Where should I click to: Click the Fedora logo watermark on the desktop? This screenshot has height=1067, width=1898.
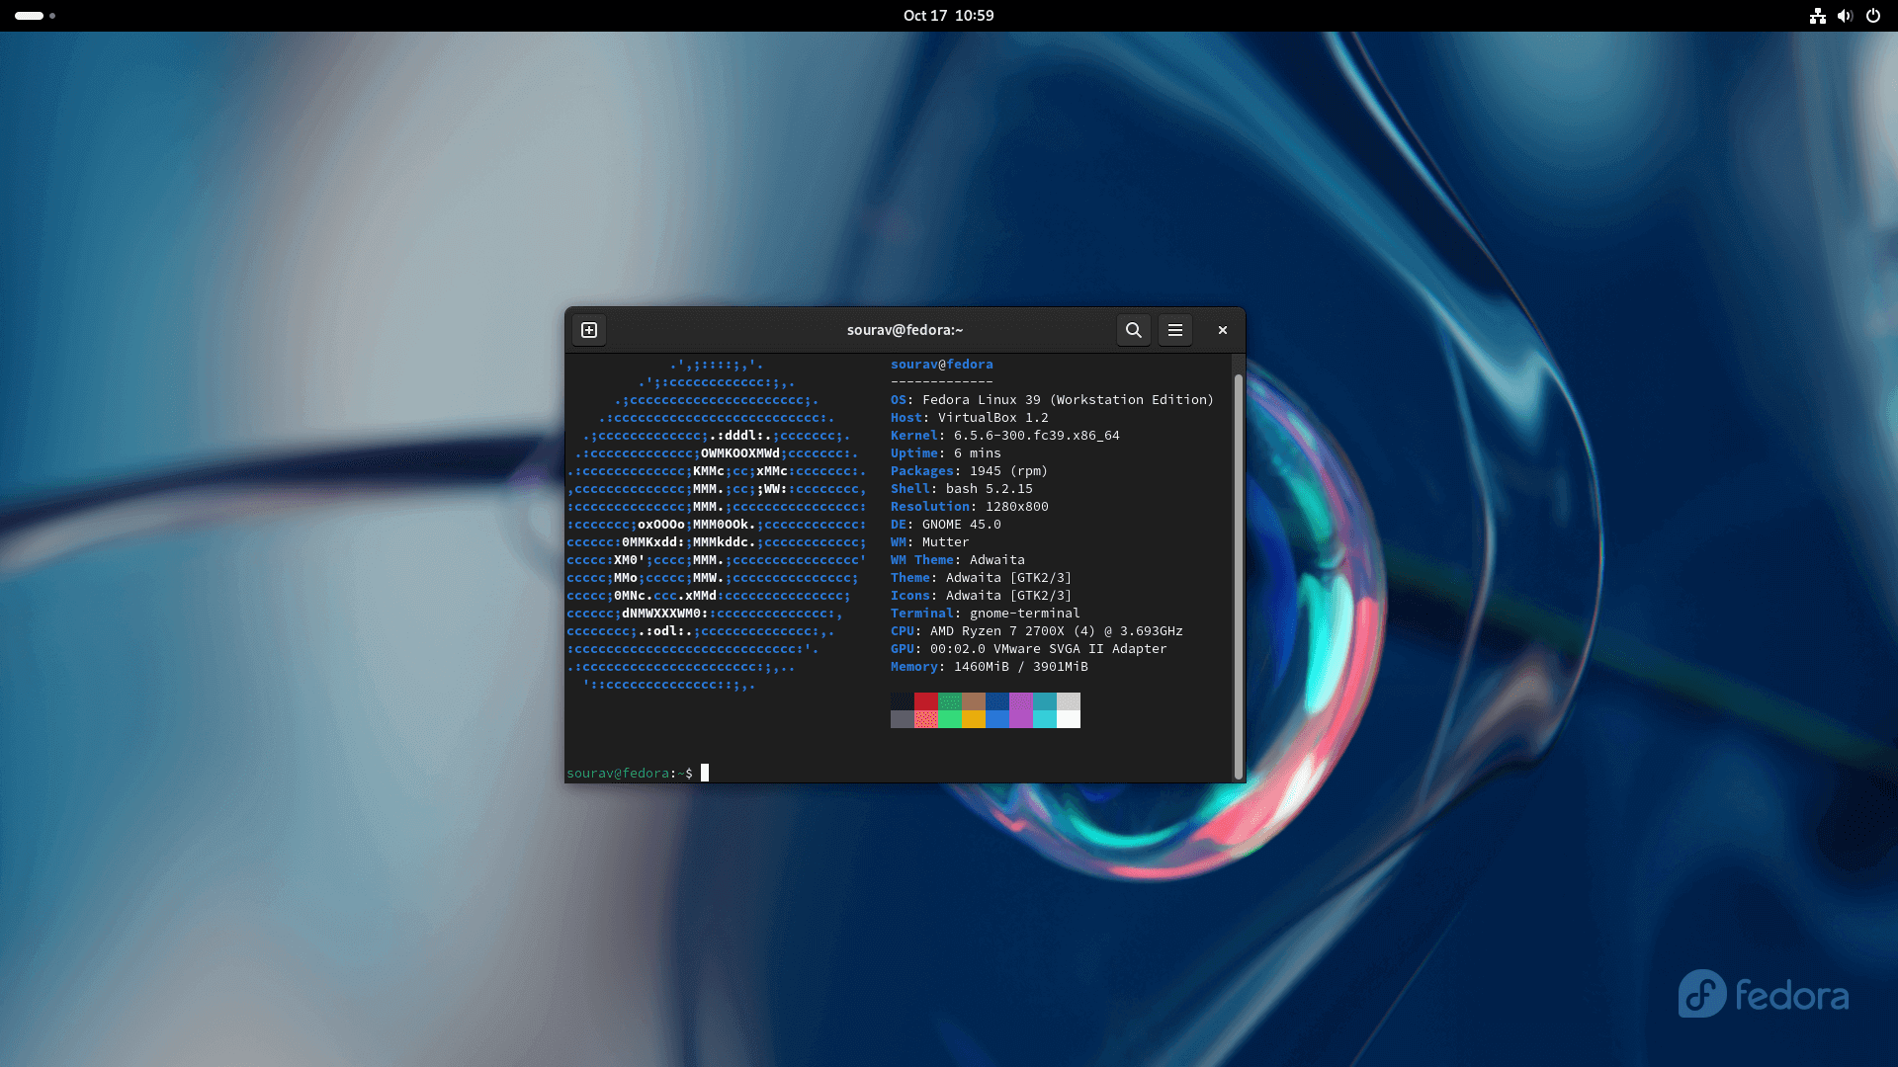(x=1763, y=995)
